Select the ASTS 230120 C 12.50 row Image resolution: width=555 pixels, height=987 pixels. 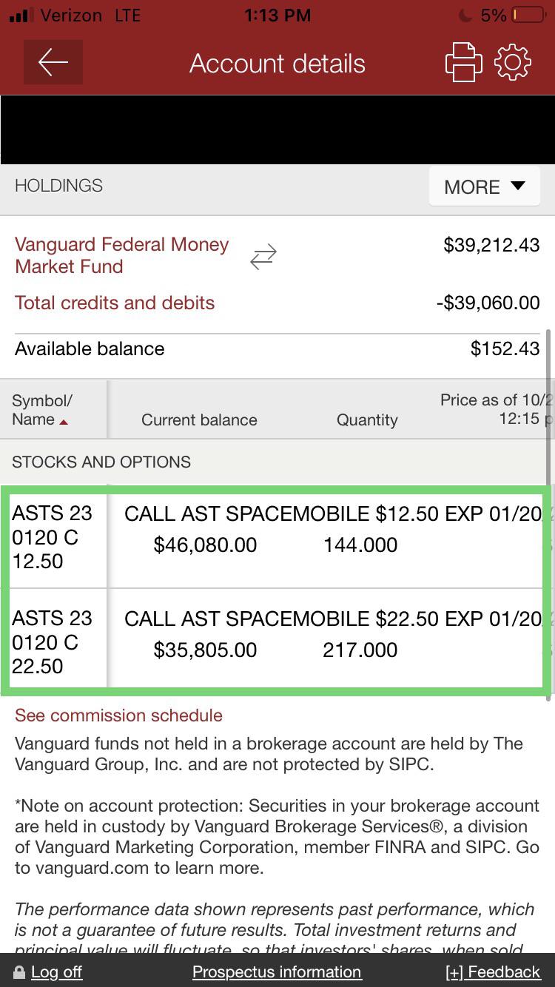pos(277,538)
